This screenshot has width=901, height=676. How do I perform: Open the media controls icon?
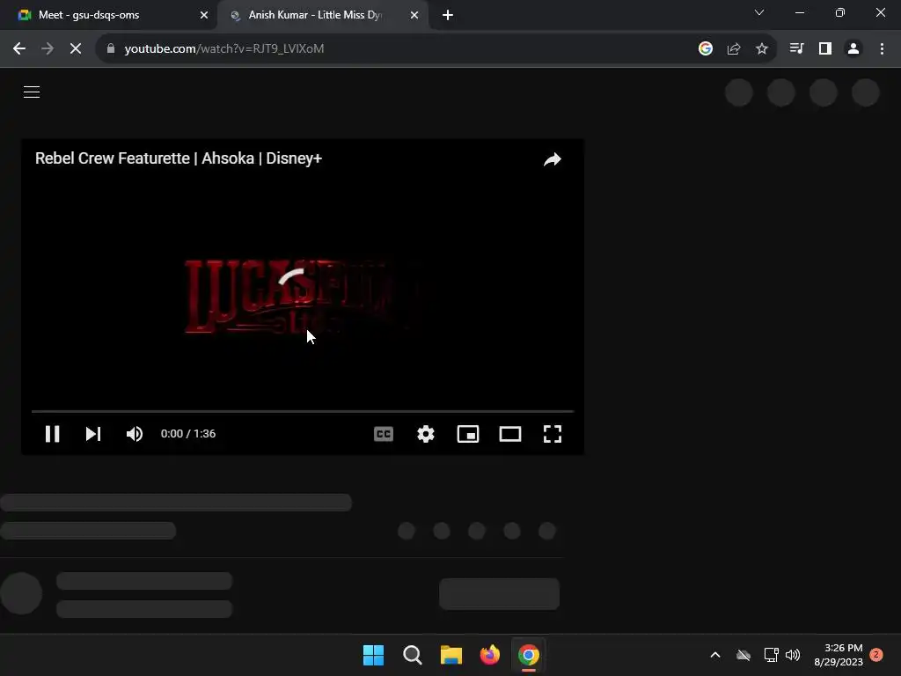pyautogui.click(x=796, y=49)
